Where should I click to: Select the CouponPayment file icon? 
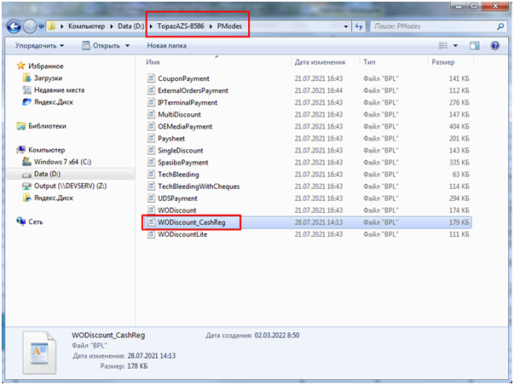tap(151, 78)
